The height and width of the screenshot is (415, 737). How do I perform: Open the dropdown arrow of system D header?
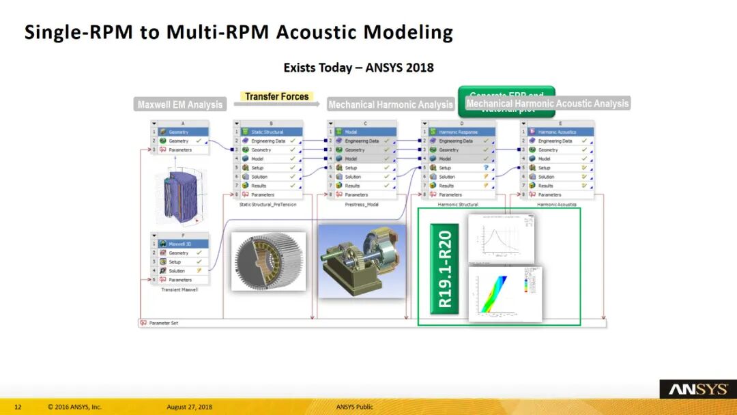tap(424, 124)
